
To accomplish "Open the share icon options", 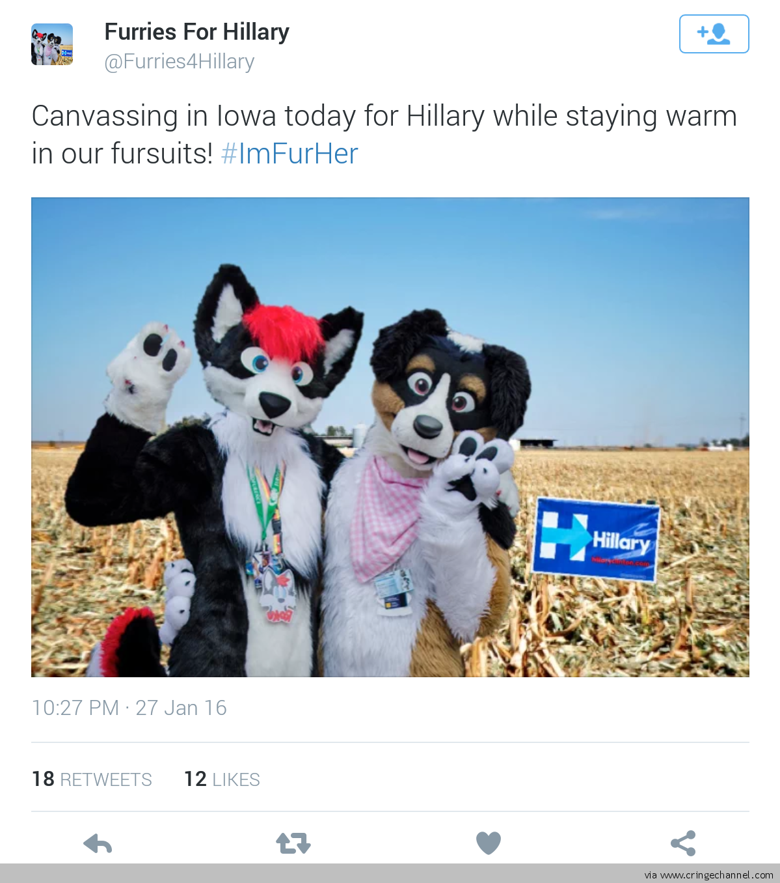I will pyautogui.click(x=683, y=843).
